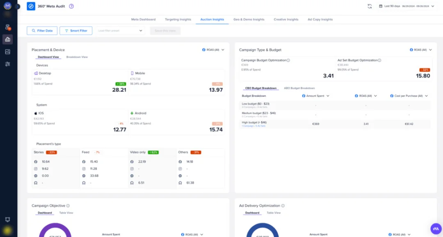Open the sidebar automation icon with red badge
Viewport: 443px width, 237px height.
tap(8, 27)
